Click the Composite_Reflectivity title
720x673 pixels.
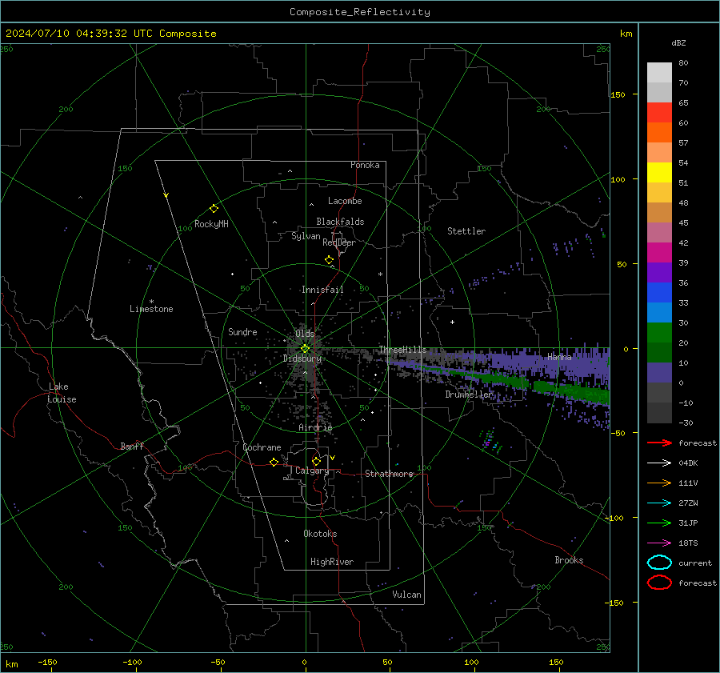point(360,12)
